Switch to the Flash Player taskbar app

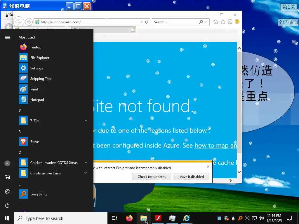[x=158, y=218]
